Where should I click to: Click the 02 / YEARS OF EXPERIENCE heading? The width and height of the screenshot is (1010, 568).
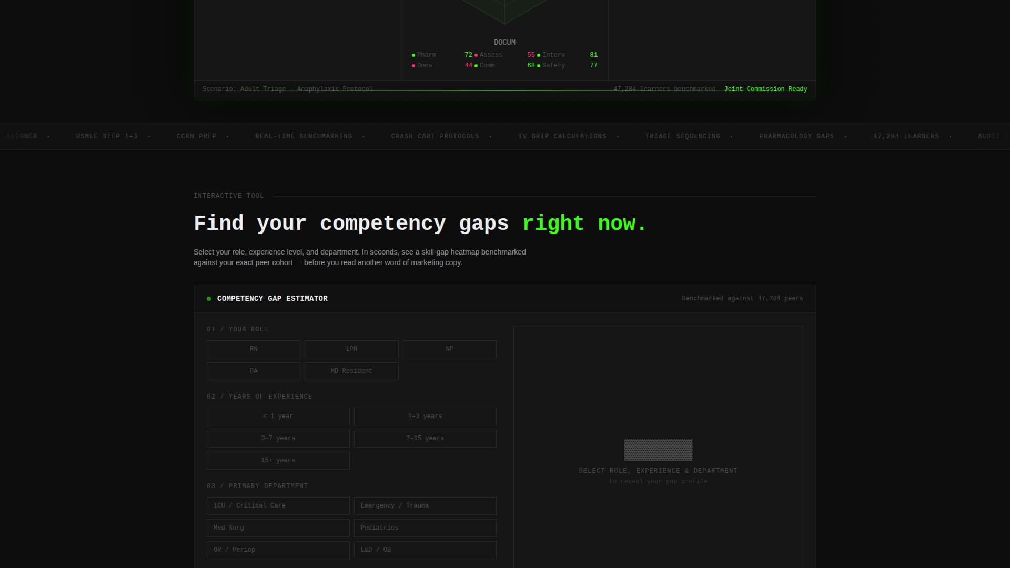click(x=259, y=397)
